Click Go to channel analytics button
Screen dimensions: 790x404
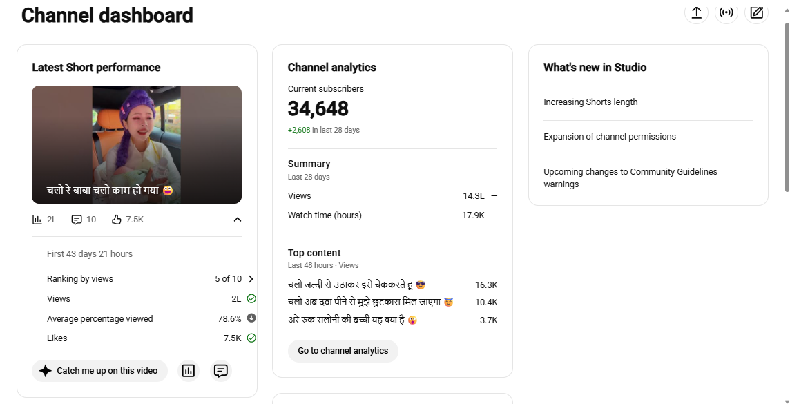pos(343,351)
